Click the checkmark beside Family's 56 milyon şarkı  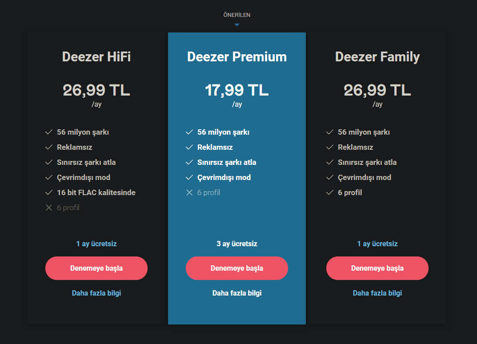tap(330, 132)
